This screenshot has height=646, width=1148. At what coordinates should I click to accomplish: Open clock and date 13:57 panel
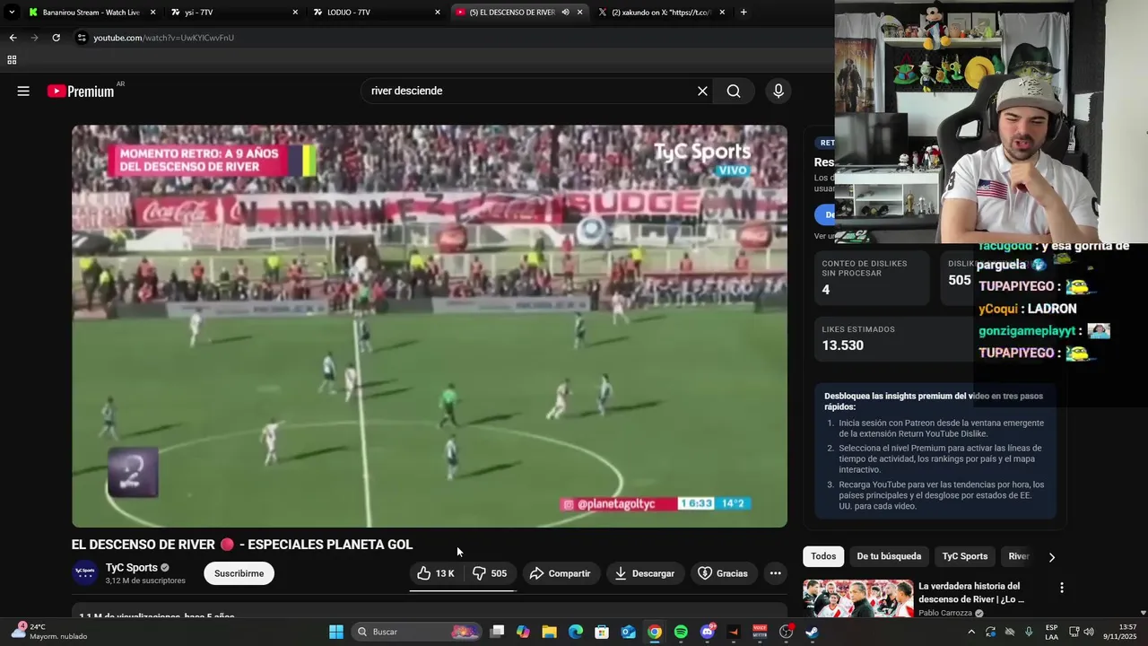[1120, 632]
